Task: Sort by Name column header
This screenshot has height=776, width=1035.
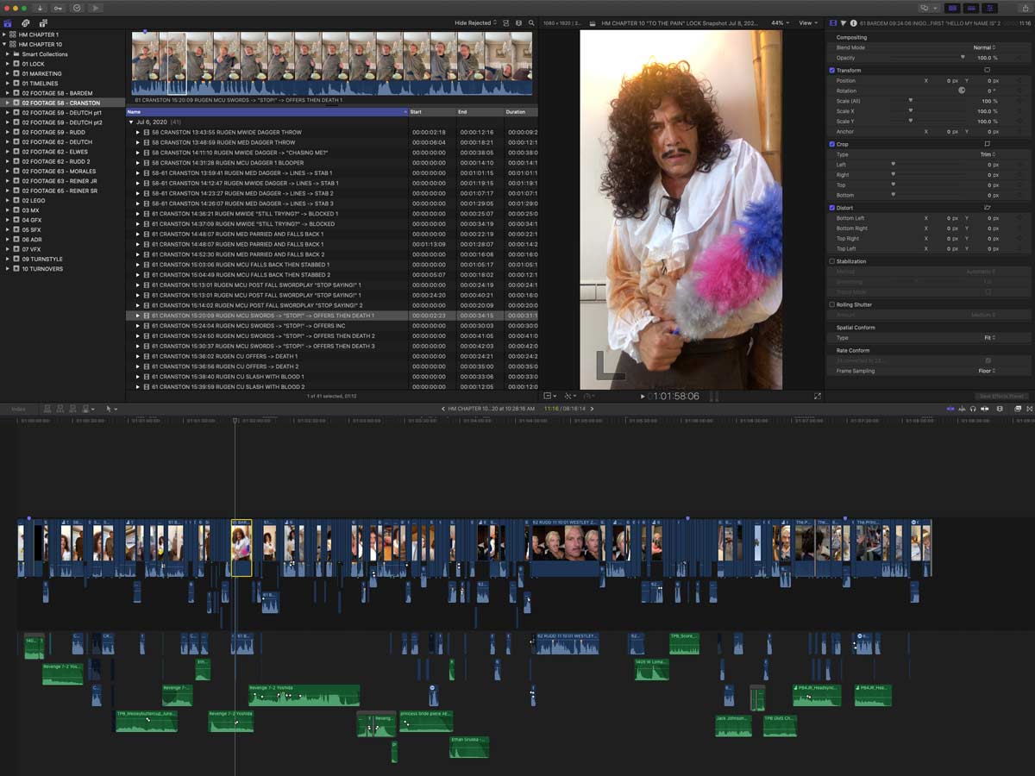Action: (267, 112)
